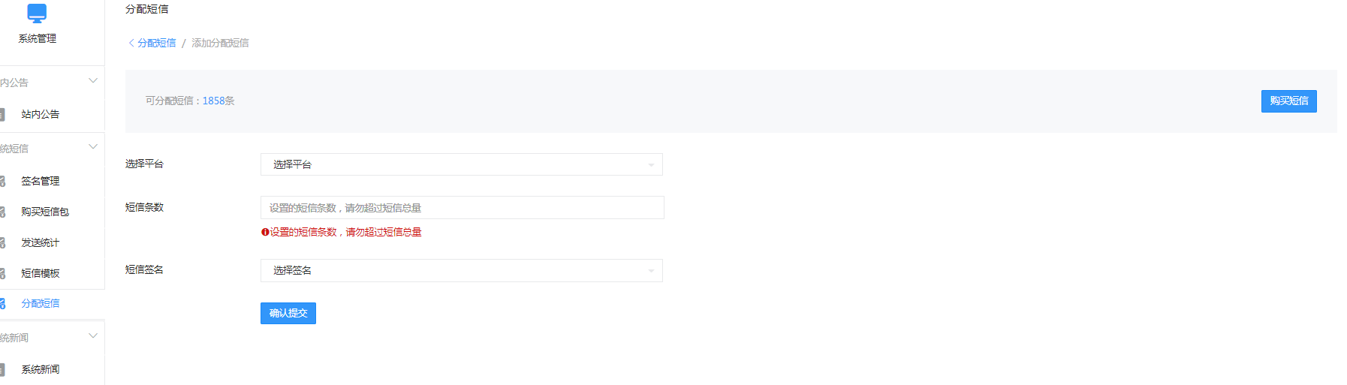This screenshot has height=385, width=1347.
Task: Click the breadcrumb back chevron icon
Action: click(131, 43)
